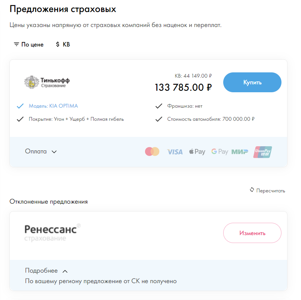
Task: Click the checkmark beside Франшиза: нет
Action: pyautogui.click(x=159, y=106)
